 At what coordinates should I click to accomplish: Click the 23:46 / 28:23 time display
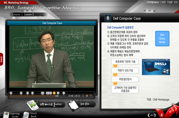coord(74,96)
